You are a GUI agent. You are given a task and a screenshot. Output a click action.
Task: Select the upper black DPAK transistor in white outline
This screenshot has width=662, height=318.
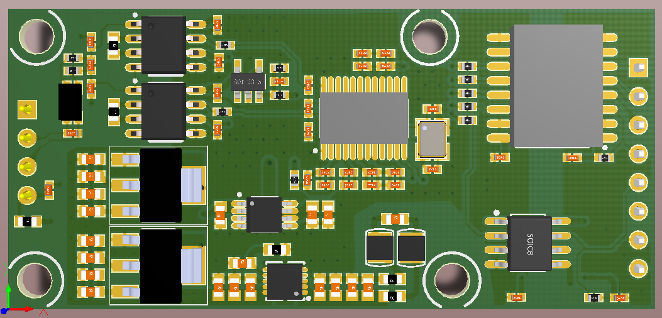click(161, 185)
